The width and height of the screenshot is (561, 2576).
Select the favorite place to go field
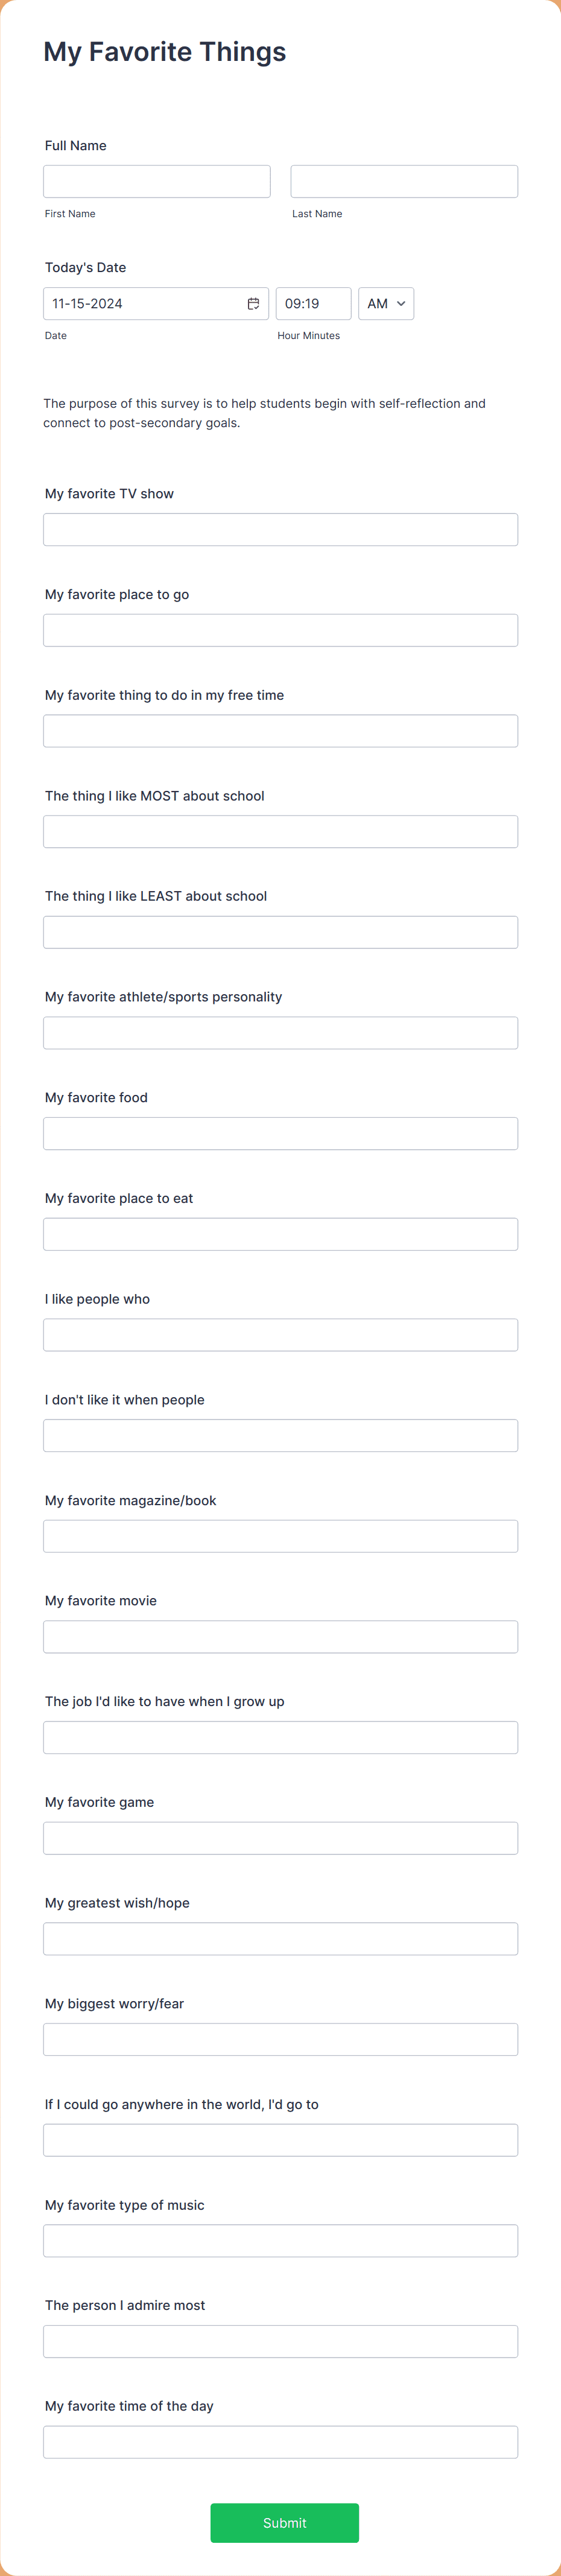click(280, 630)
